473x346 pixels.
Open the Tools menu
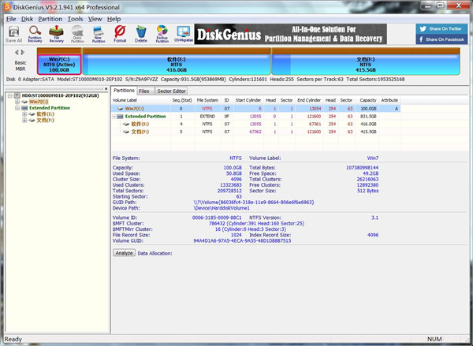point(75,19)
